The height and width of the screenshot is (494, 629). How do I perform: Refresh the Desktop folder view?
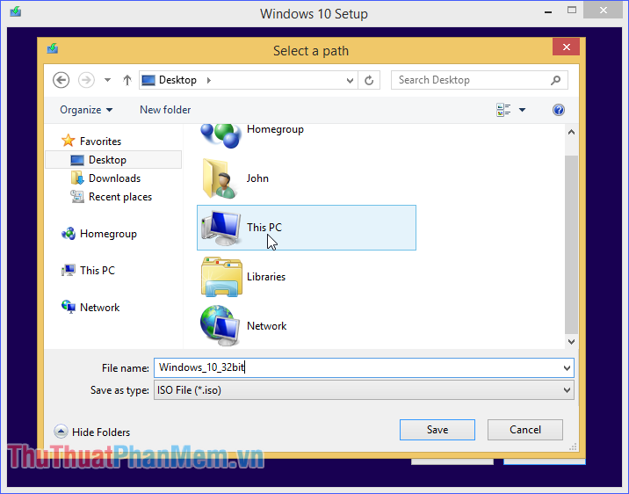(x=369, y=80)
